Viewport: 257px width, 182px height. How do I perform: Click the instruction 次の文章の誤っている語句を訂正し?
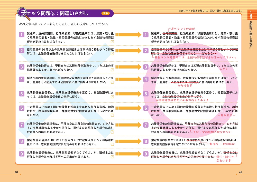64,24
